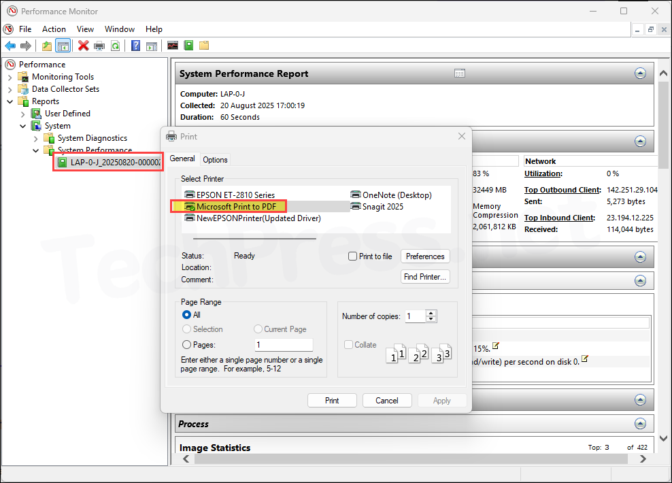This screenshot has height=483, width=672.
Task: Toggle the Process section collapse arrow
Action: pos(640,423)
